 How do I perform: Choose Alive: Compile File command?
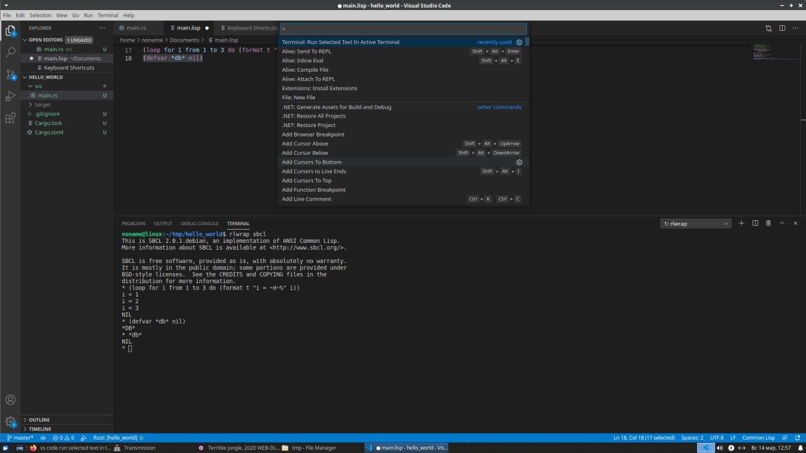403,70
